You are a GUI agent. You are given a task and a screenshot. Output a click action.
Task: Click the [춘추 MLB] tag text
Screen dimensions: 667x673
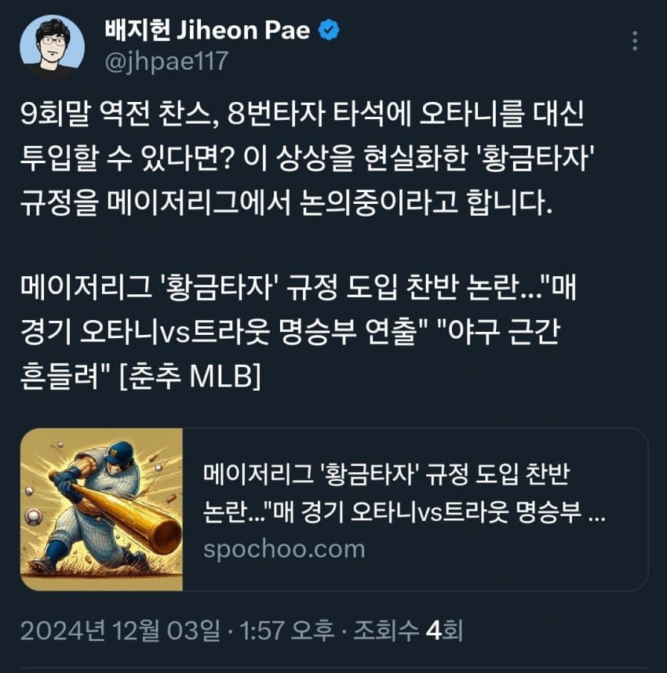coord(189,377)
